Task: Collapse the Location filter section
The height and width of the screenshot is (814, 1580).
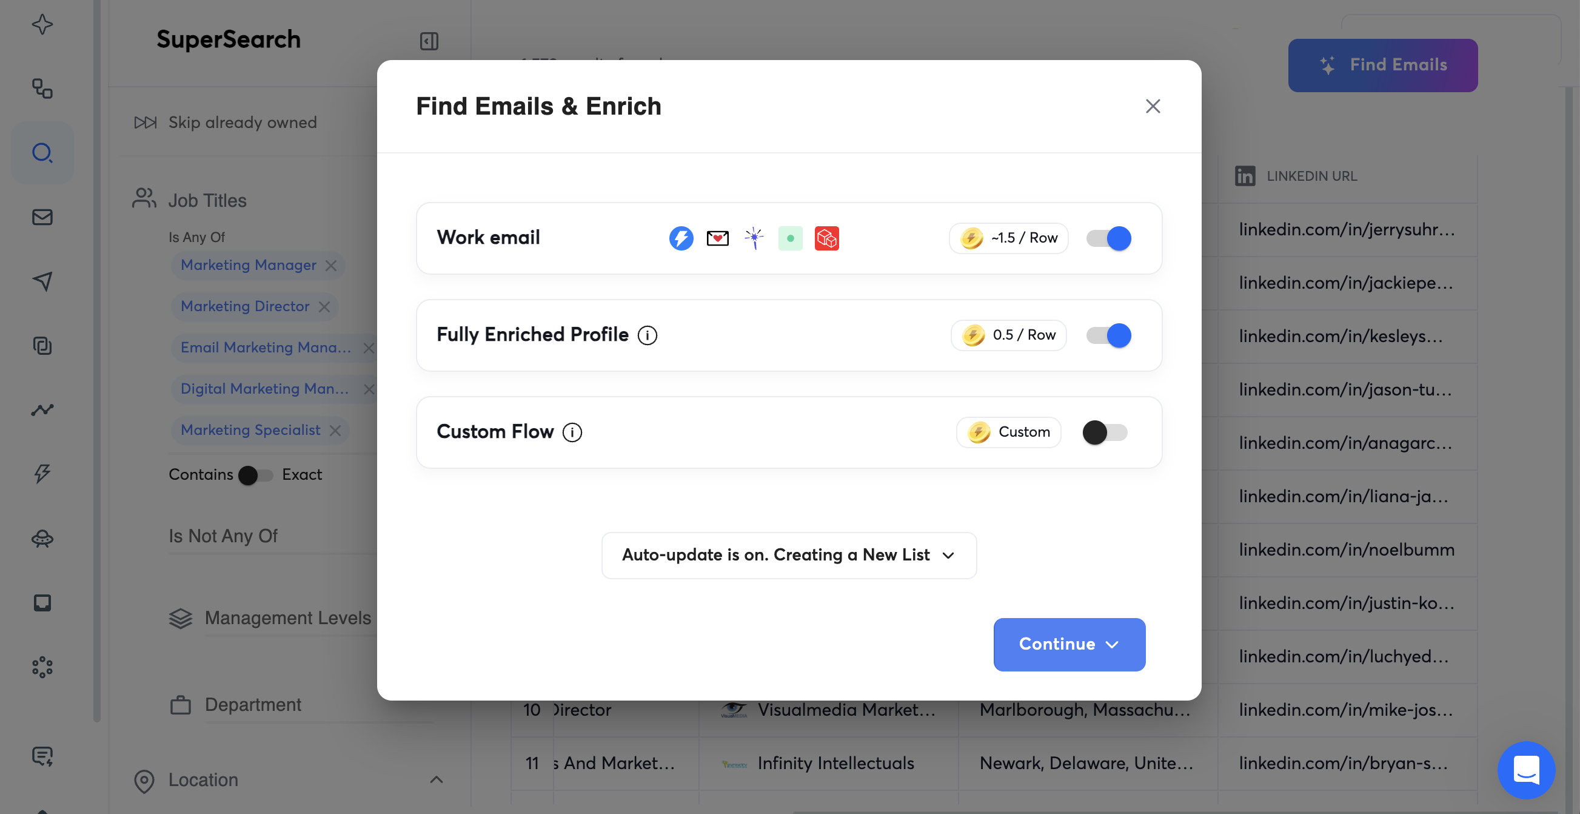Action: click(x=437, y=779)
